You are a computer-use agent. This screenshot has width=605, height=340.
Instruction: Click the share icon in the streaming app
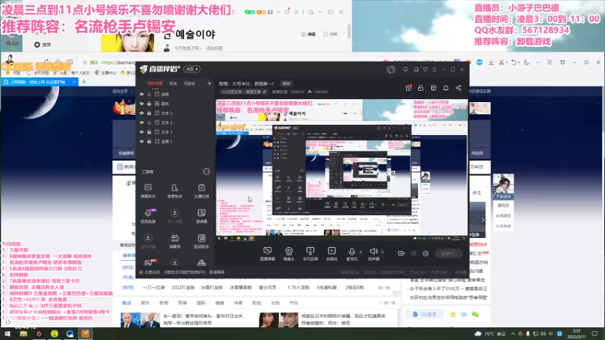(x=458, y=88)
